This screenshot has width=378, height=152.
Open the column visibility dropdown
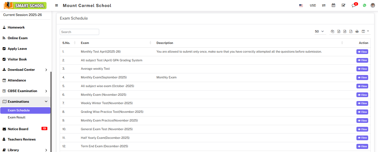(x=365, y=31)
